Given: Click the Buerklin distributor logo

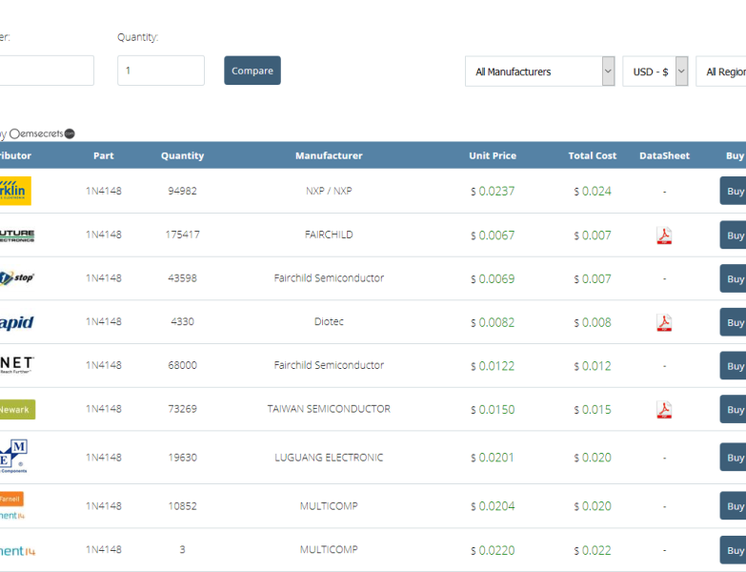Looking at the screenshot, I should point(15,191).
